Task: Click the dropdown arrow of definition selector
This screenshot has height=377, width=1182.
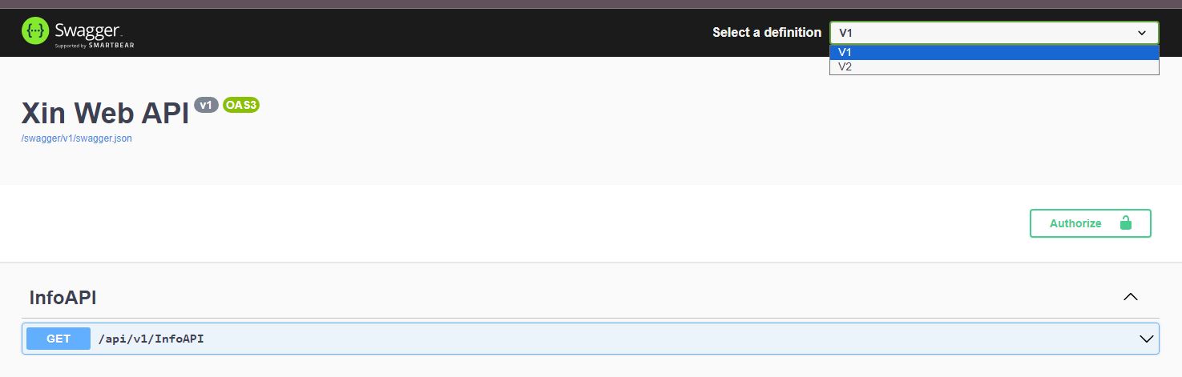Action: point(1142,33)
